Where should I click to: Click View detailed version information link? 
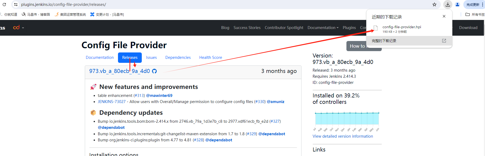click(343, 136)
